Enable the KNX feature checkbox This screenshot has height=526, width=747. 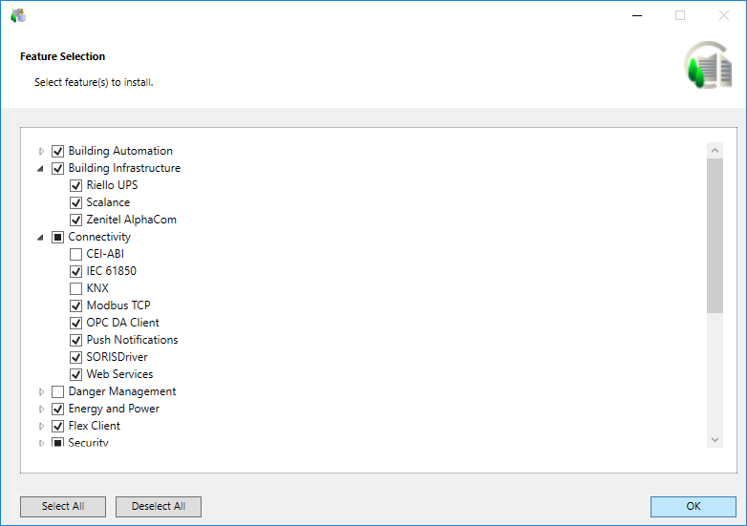tap(76, 288)
